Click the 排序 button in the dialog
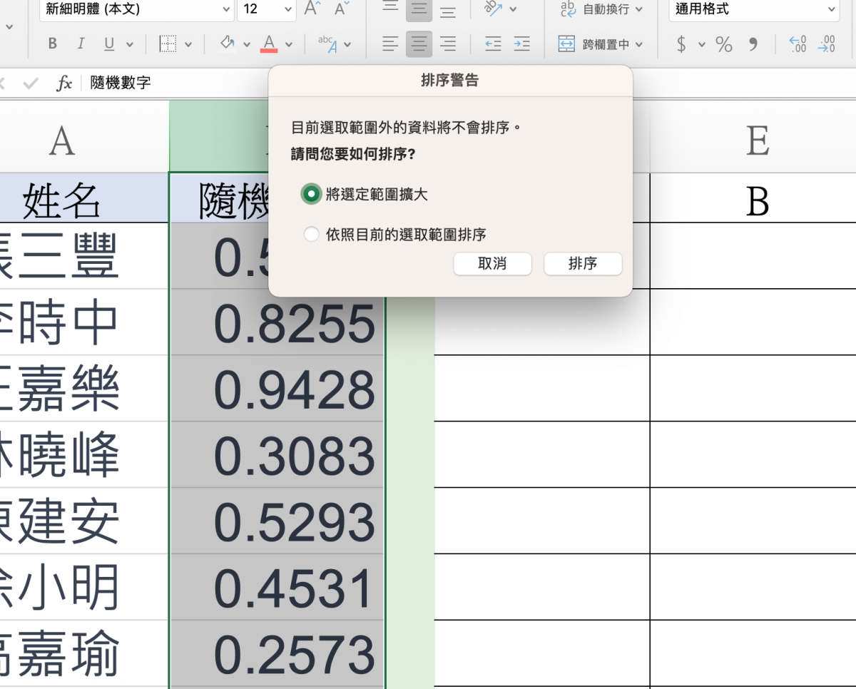Viewport: 856px width, 689px height. [583, 264]
